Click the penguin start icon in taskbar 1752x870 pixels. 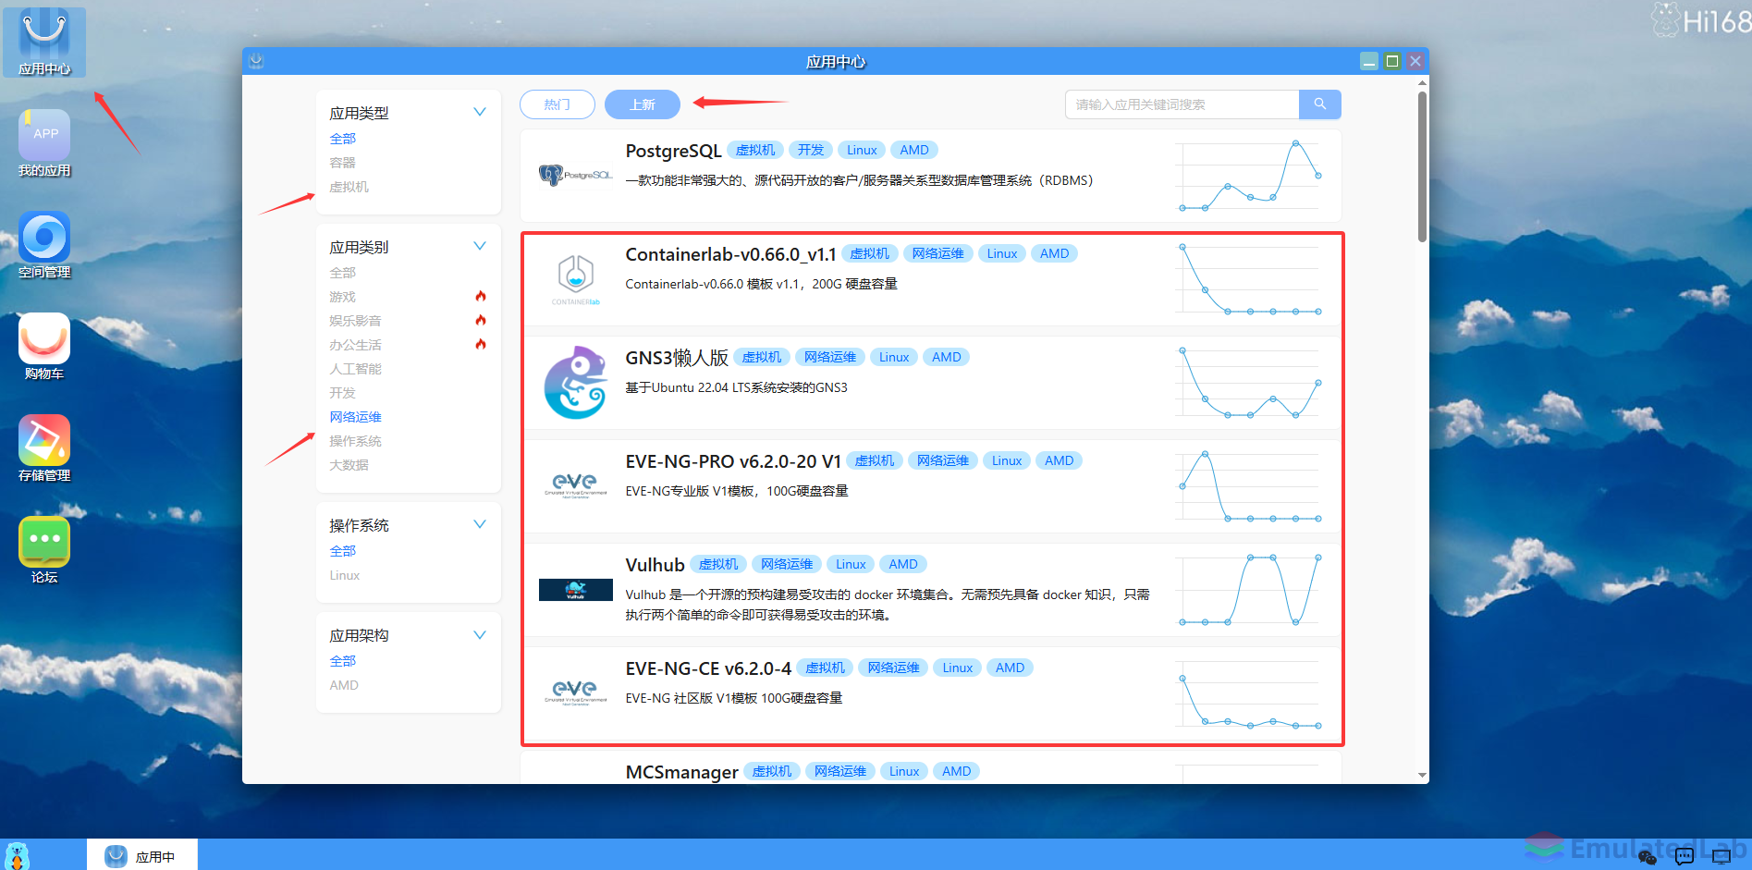(x=17, y=855)
